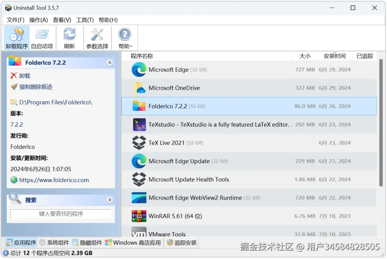The height and width of the screenshot is (259, 387).
Task: Maximize the Uninstall Tool window
Action: (x=353, y=8)
